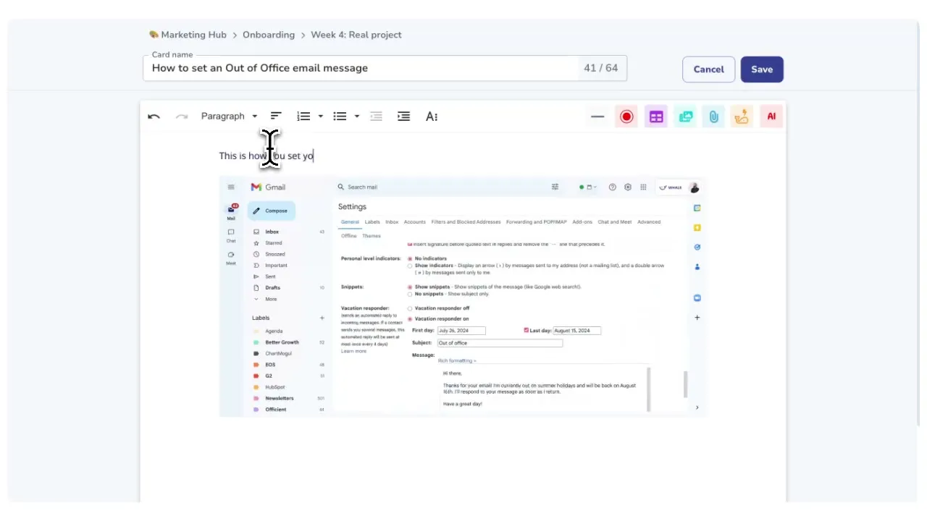Open the text formatting A icon
Viewport: 927px width, 521px height.
[432, 117]
